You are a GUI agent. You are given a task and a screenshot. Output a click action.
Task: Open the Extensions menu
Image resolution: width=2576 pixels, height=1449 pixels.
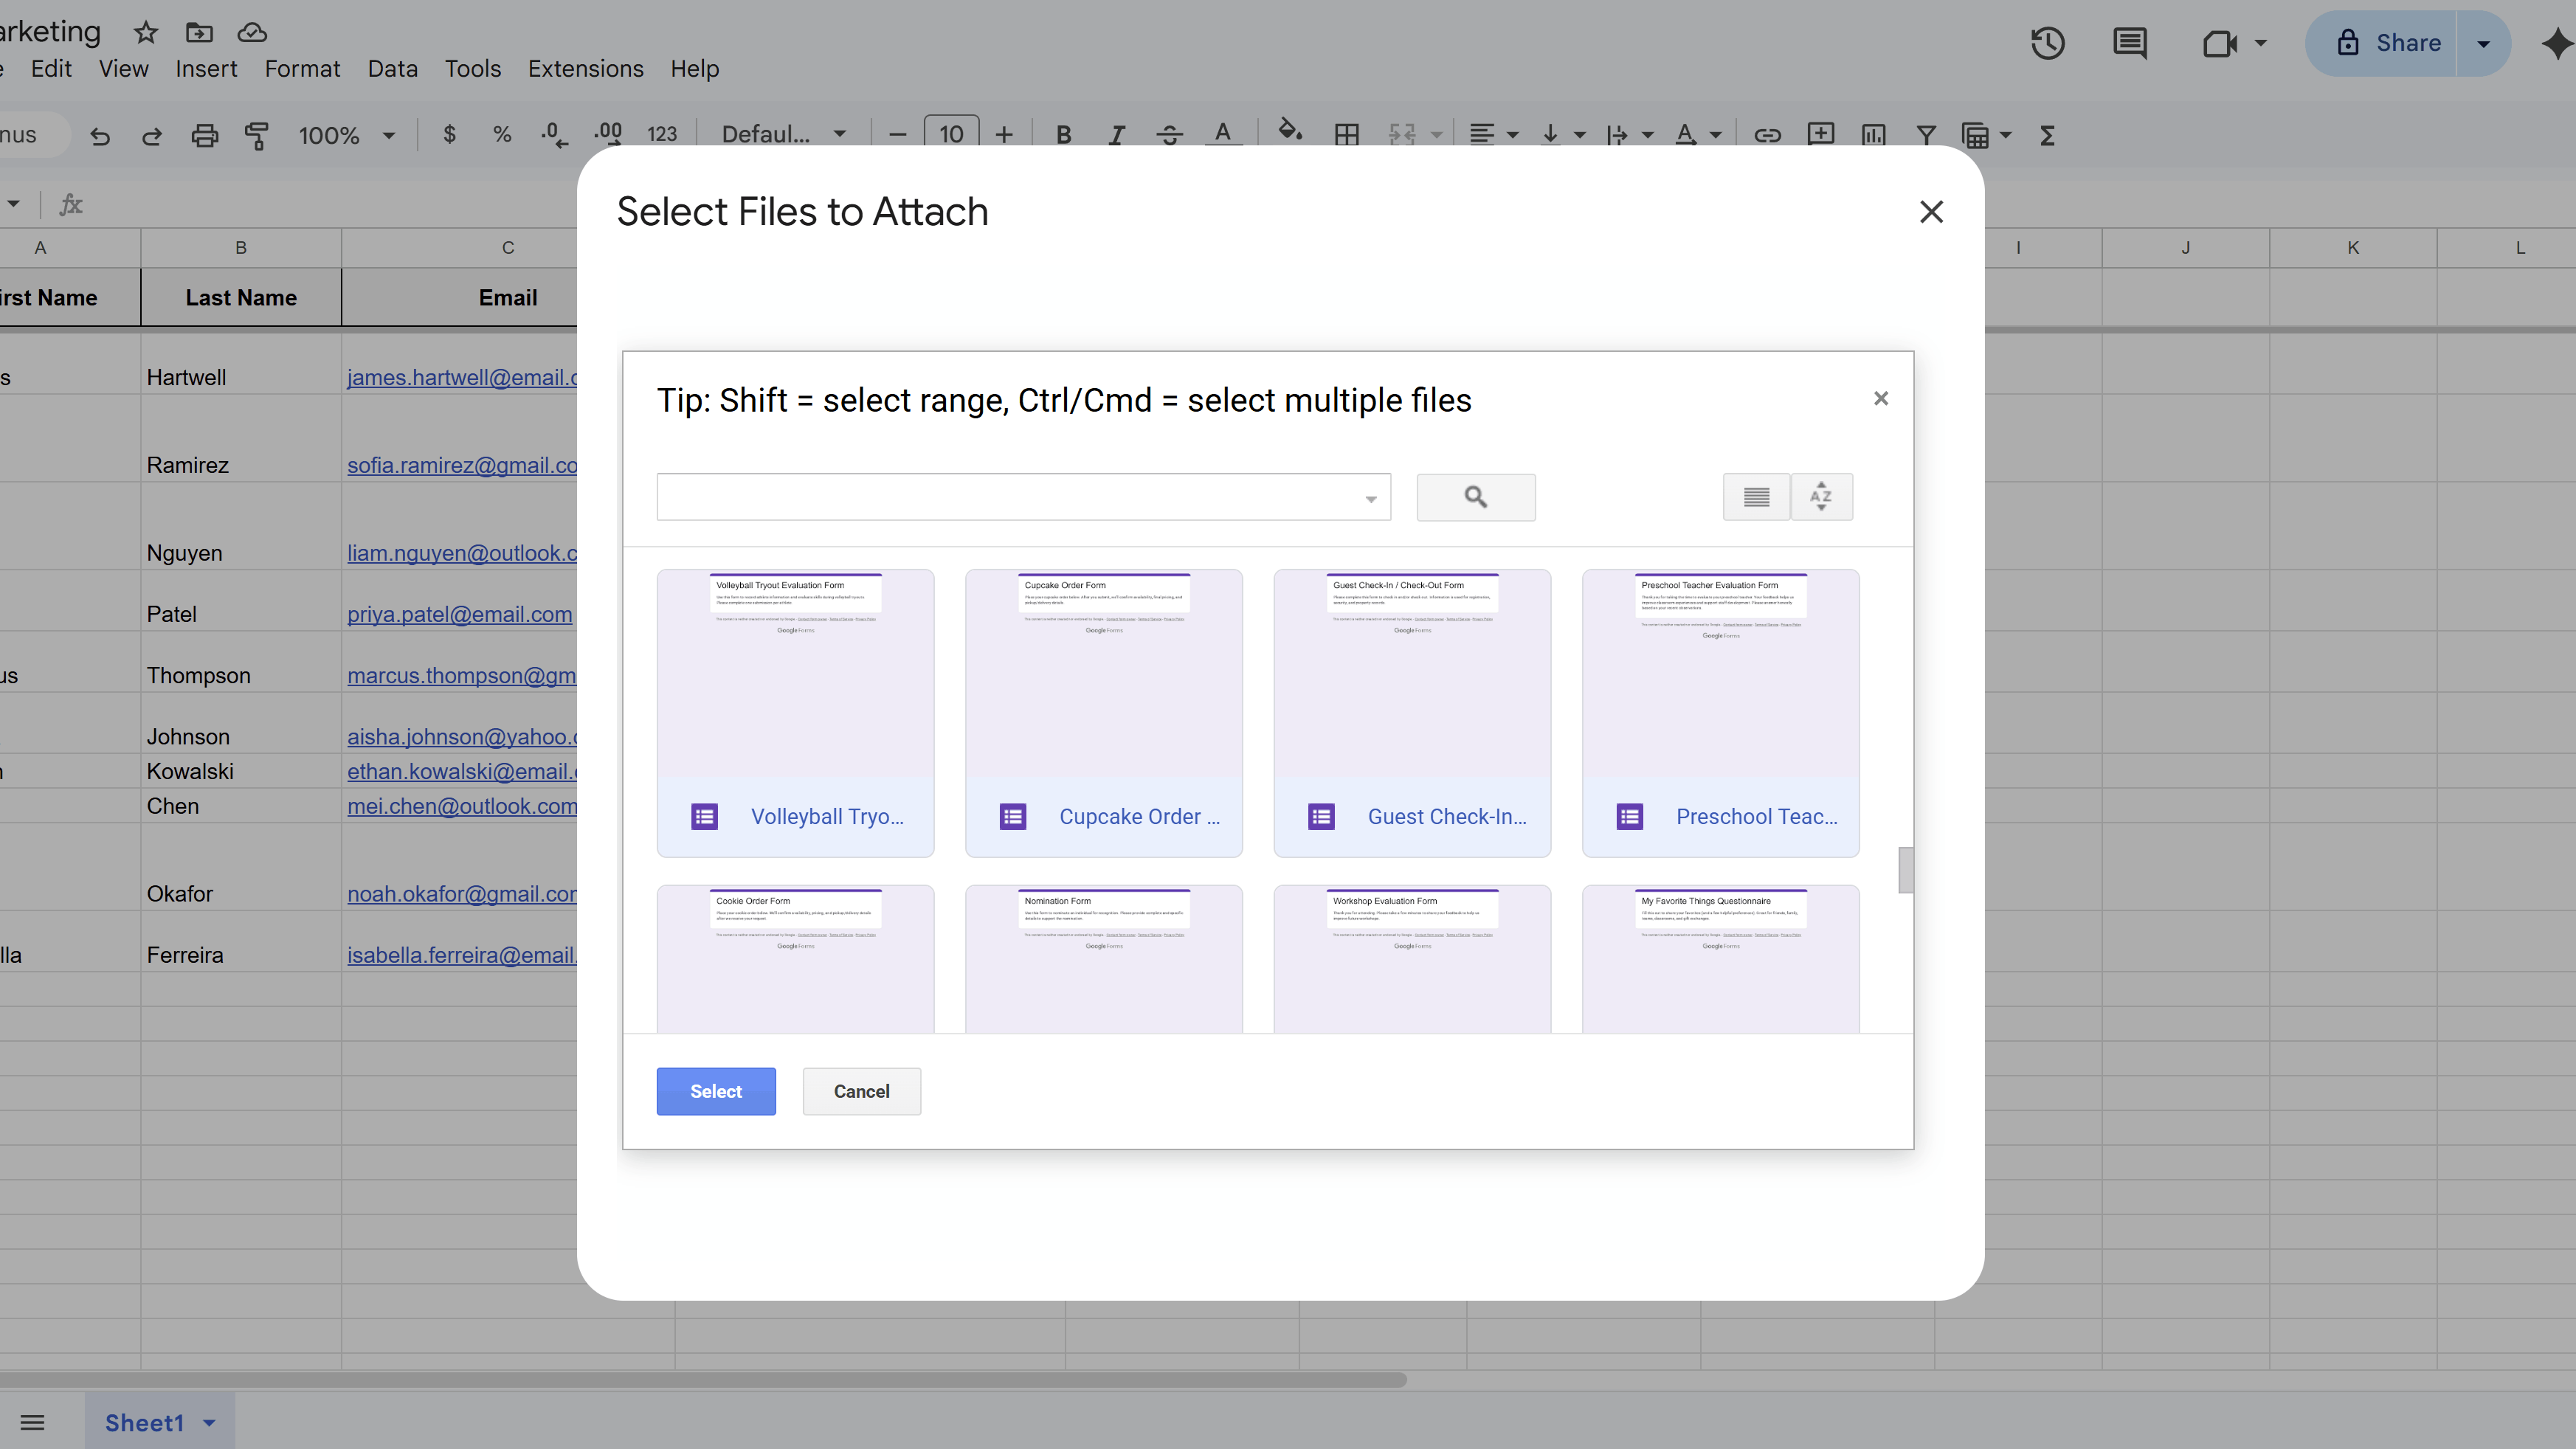pyautogui.click(x=585, y=68)
